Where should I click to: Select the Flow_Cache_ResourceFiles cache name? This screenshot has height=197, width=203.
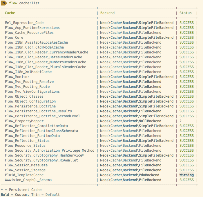[29, 33]
